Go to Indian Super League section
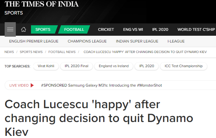 (x=137, y=41)
